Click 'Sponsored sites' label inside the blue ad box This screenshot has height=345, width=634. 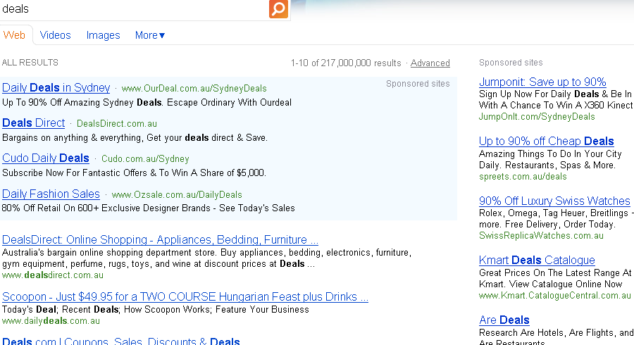click(x=418, y=84)
